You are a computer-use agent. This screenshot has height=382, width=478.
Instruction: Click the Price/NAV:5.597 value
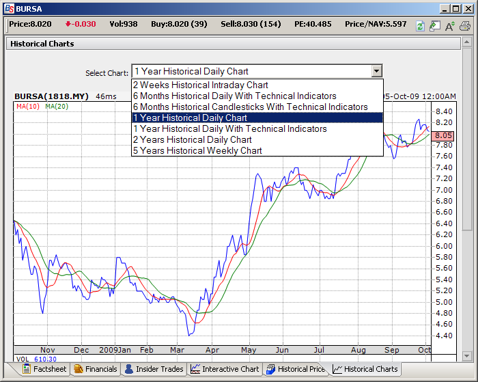click(376, 24)
